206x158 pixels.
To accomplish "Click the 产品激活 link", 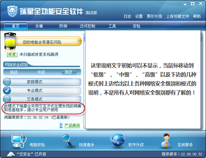I will point(72,125).
